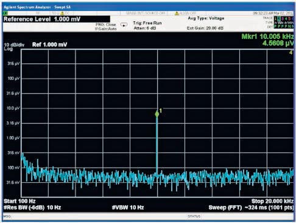Viewport: 296px width, 223px height.
Task: Click the Ref 1.000 mV graticule label
Action: coord(49,44)
